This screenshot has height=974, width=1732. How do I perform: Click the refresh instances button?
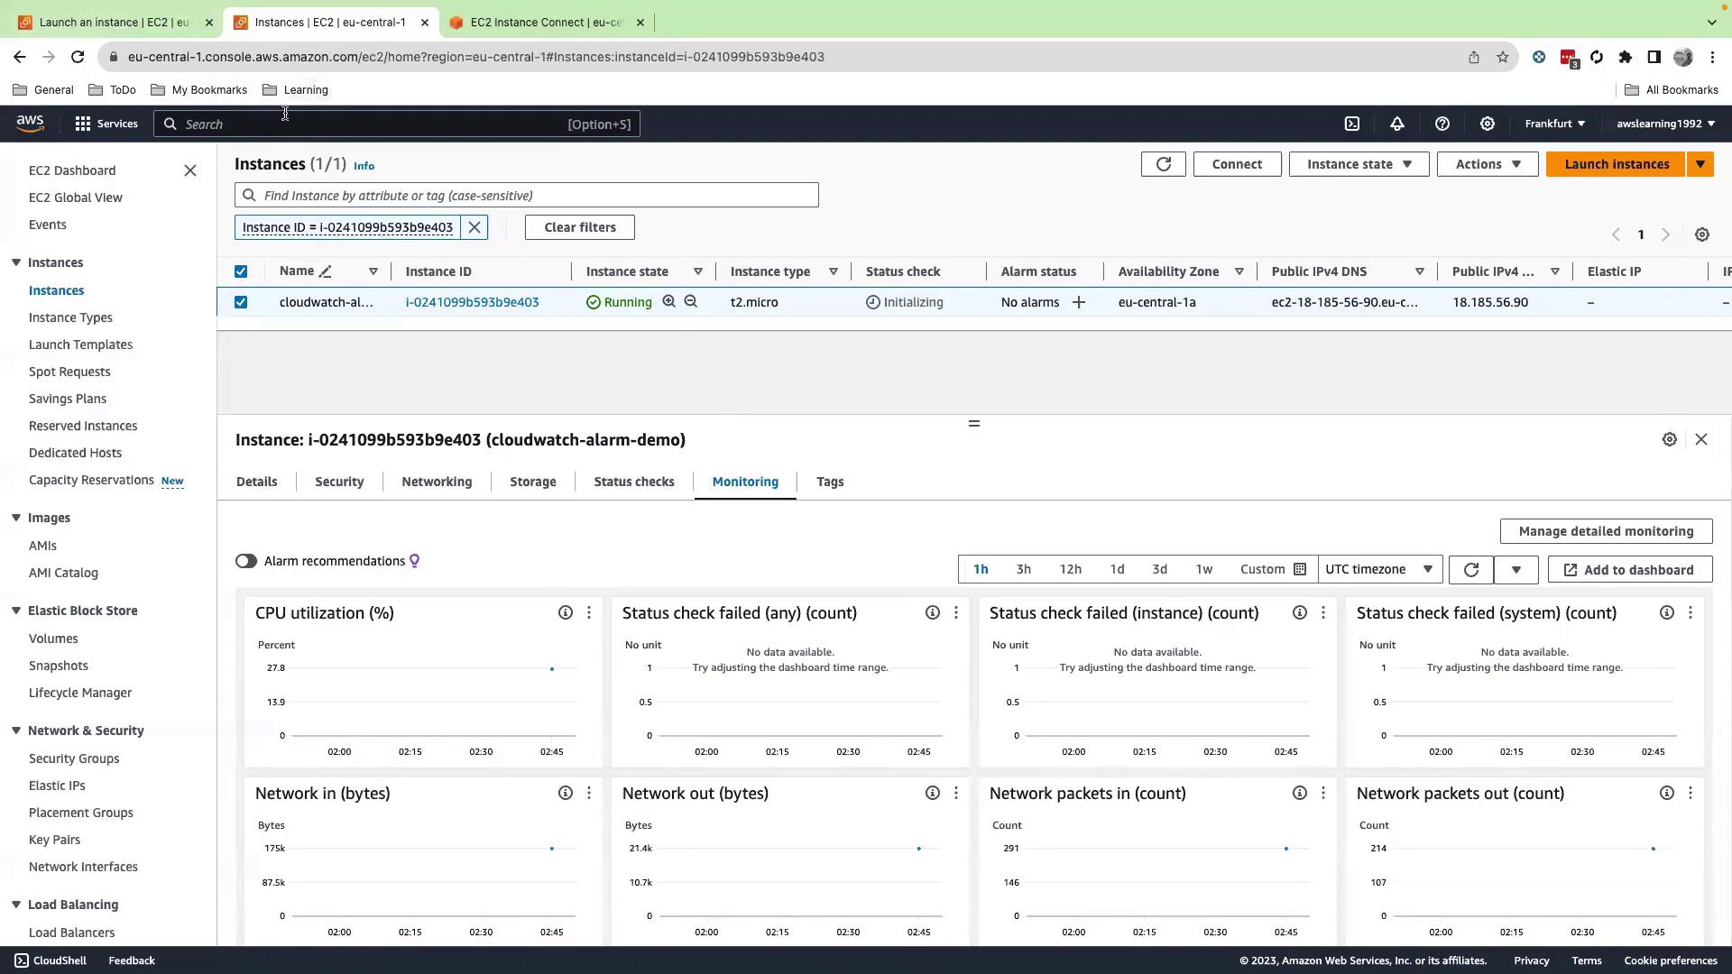[1163, 164]
